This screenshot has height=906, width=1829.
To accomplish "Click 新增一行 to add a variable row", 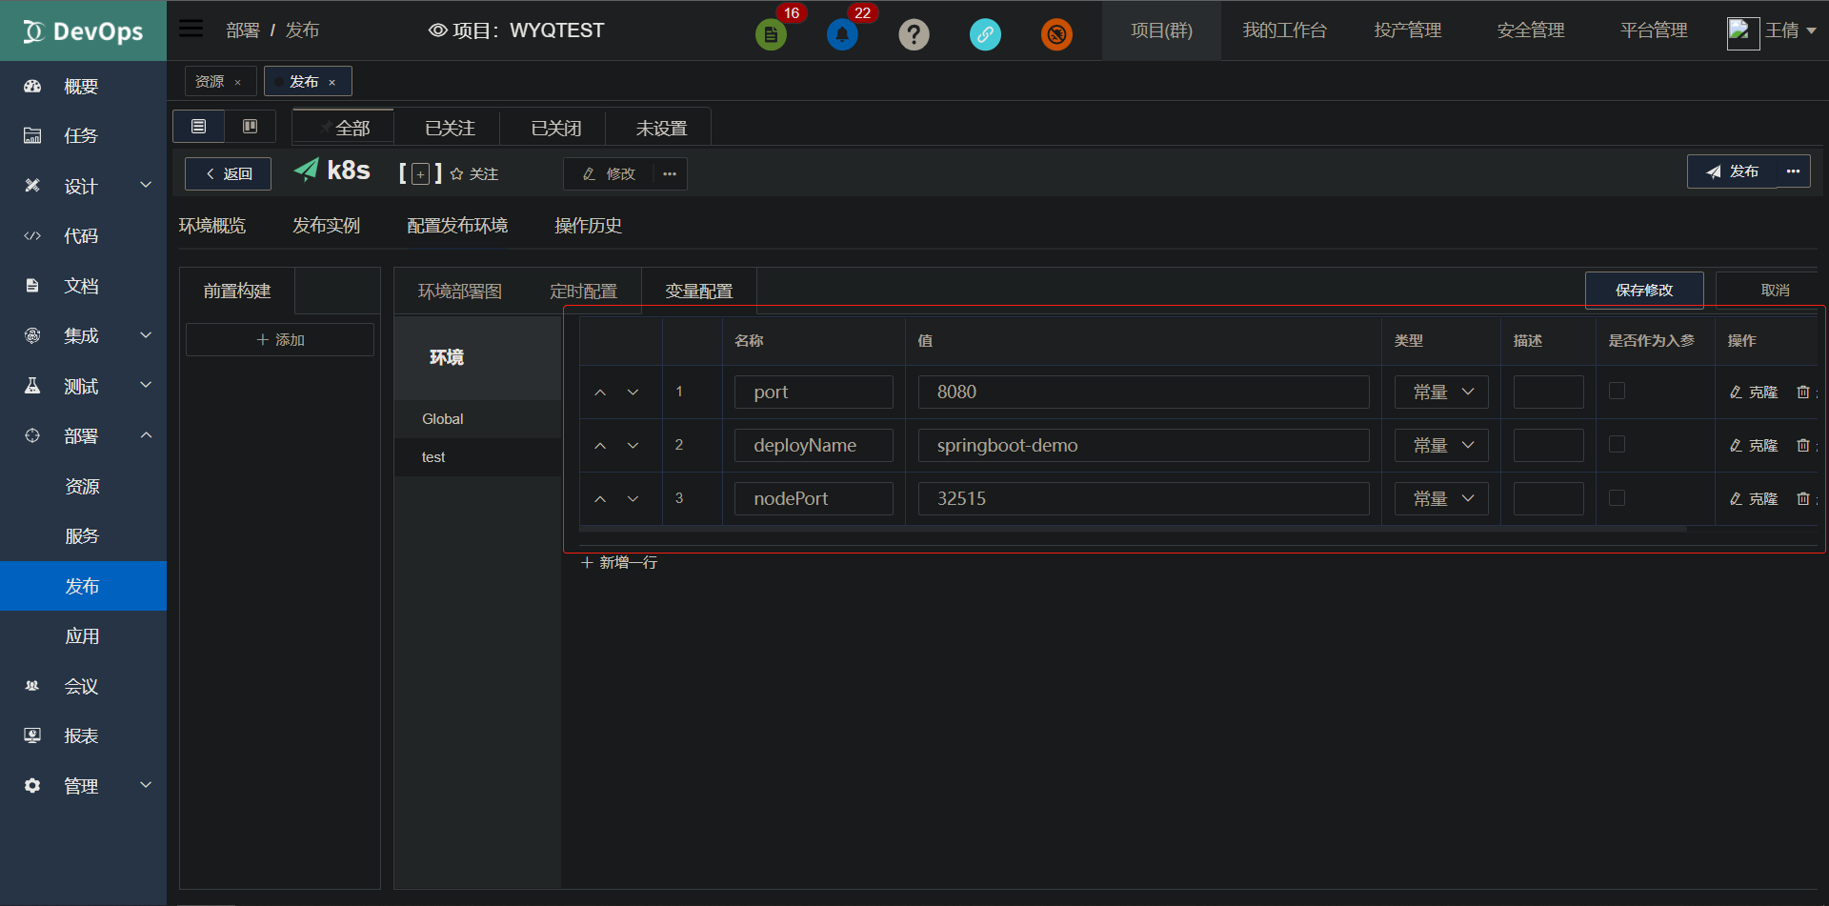I will click(617, 562).
